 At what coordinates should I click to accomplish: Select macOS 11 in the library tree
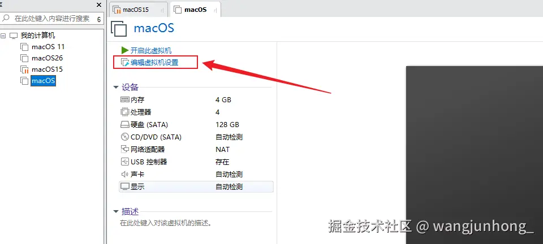click(48, 47)
